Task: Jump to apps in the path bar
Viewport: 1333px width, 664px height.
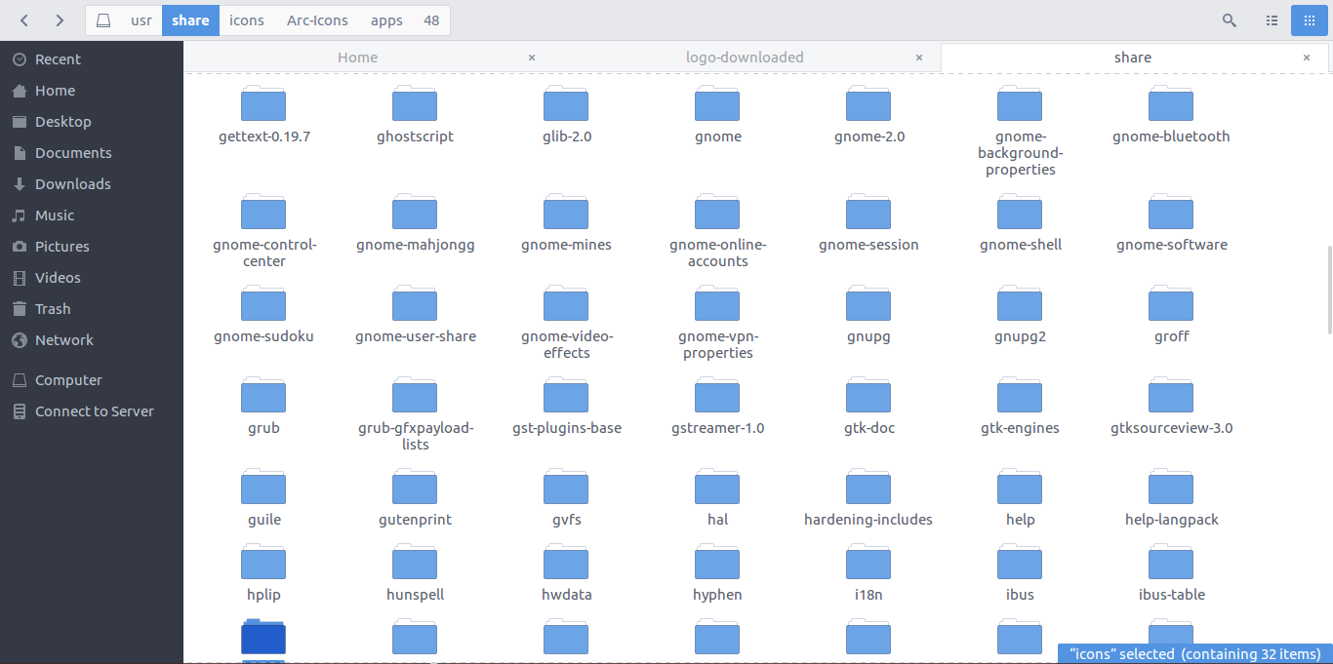Action: click(x=386, y=20)
